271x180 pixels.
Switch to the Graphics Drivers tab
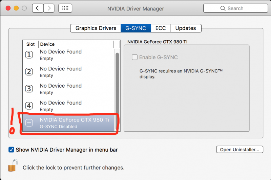tap(96, 28)
